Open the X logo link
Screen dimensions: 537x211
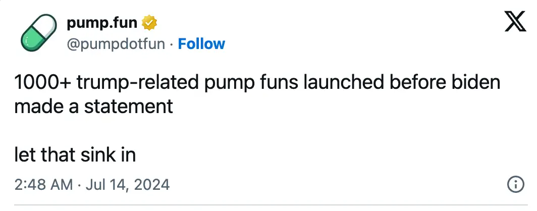(515, 23)
